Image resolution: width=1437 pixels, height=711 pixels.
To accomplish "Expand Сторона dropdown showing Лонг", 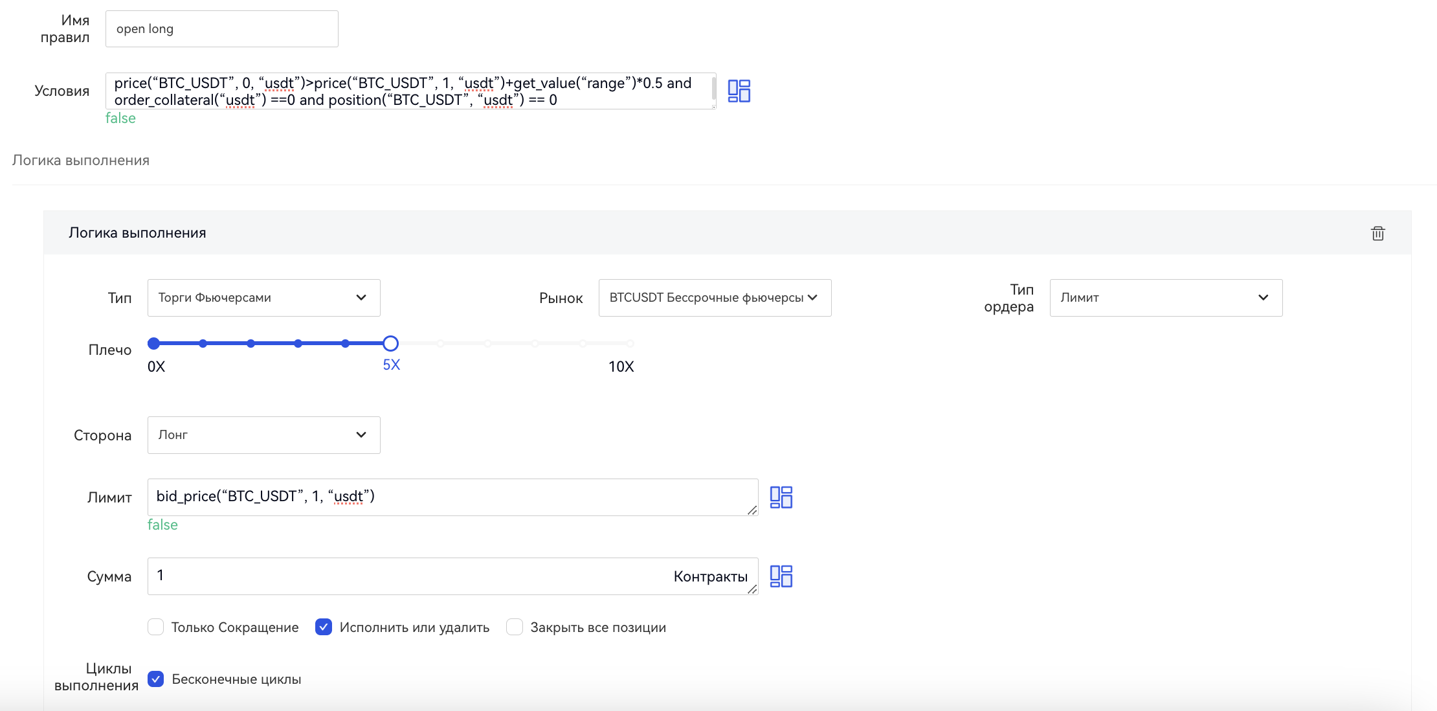I will click(x=263, y=435).
